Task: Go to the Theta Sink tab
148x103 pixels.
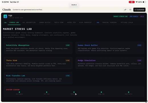Action: 59,23
